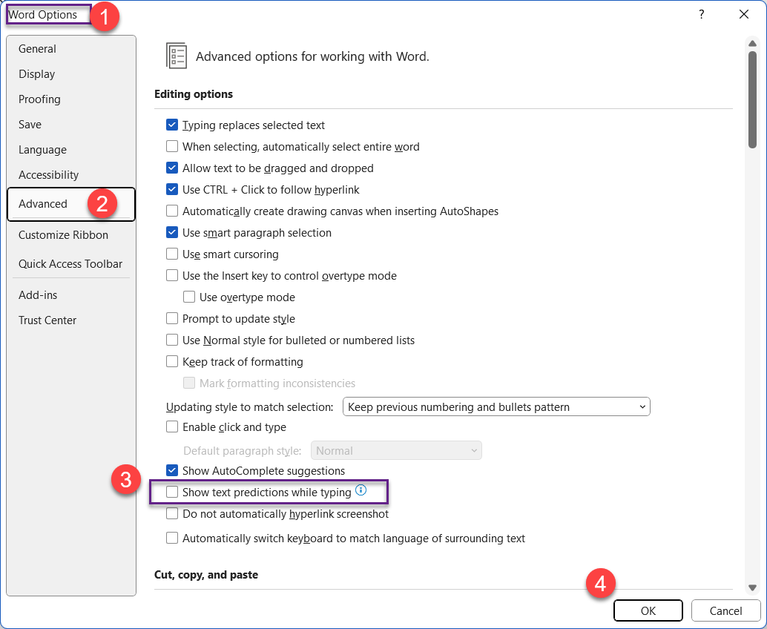Open Default paragraph style Normal dropdown
The image size is (767, 629).
tap(396, 450)
